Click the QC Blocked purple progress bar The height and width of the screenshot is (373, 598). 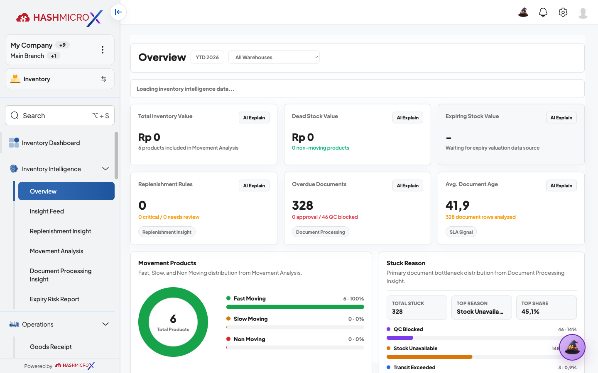[400, 338]
